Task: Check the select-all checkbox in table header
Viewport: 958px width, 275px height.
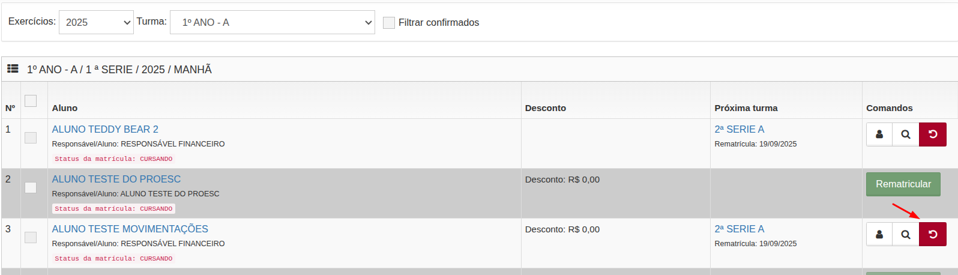Action: click(31, 101)
